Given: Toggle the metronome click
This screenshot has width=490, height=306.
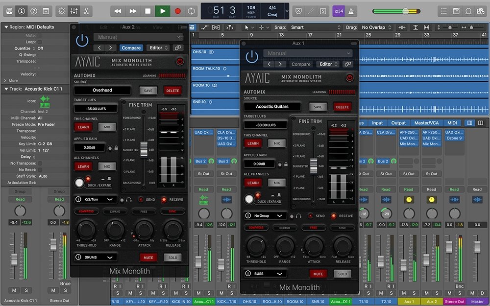Looking at the screenshot, I should point(351,11).
